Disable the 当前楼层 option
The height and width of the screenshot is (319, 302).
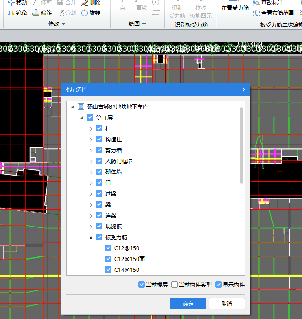click(x=141, y=285)
